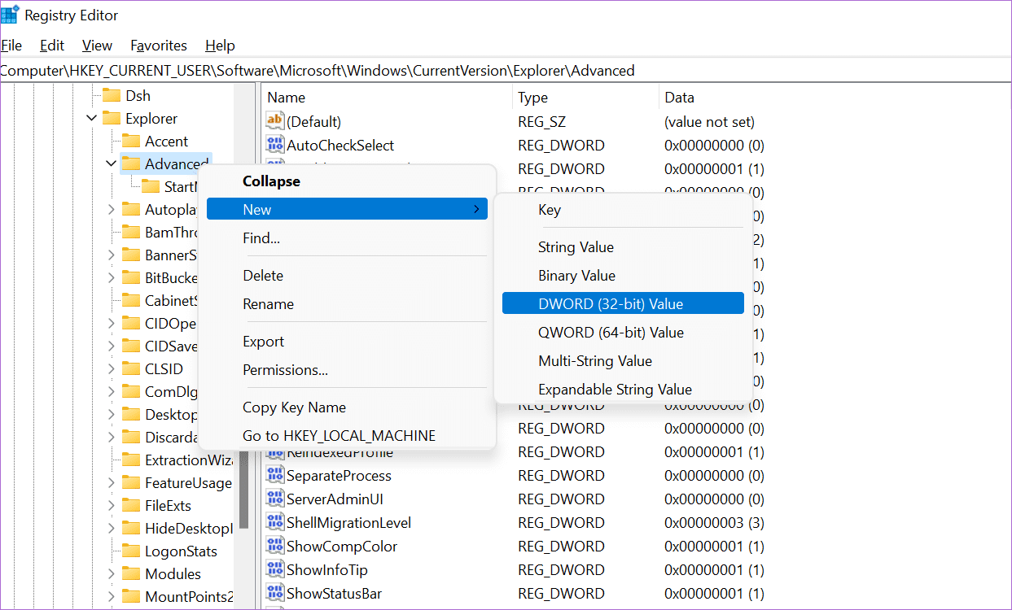Create a new Binary Value
The width and height of the screenshot is (1012, 610).
click(623, 276)
